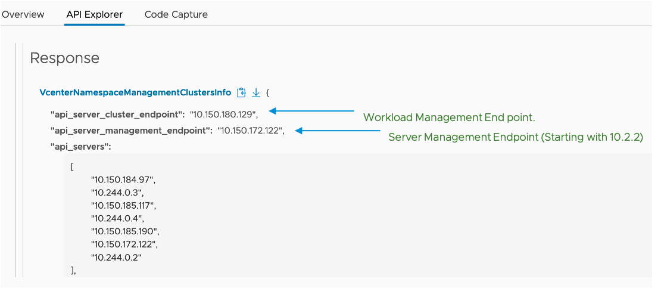
Task: Click the management endpoint value 10.150.172.122
Action: 250,131
